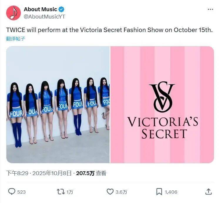Screen dimensions: 220x203
Task: Open the About Music display name
Action: [x=40, y=9]
